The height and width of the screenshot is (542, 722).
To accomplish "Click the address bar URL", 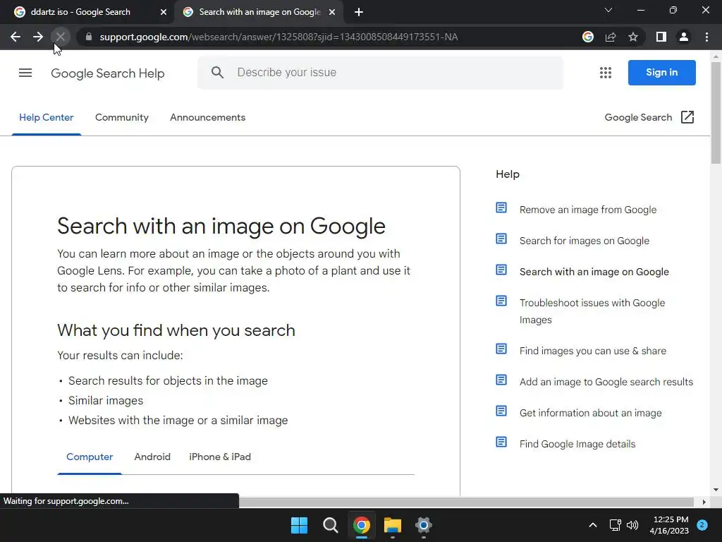I will [x=279, y=37].
